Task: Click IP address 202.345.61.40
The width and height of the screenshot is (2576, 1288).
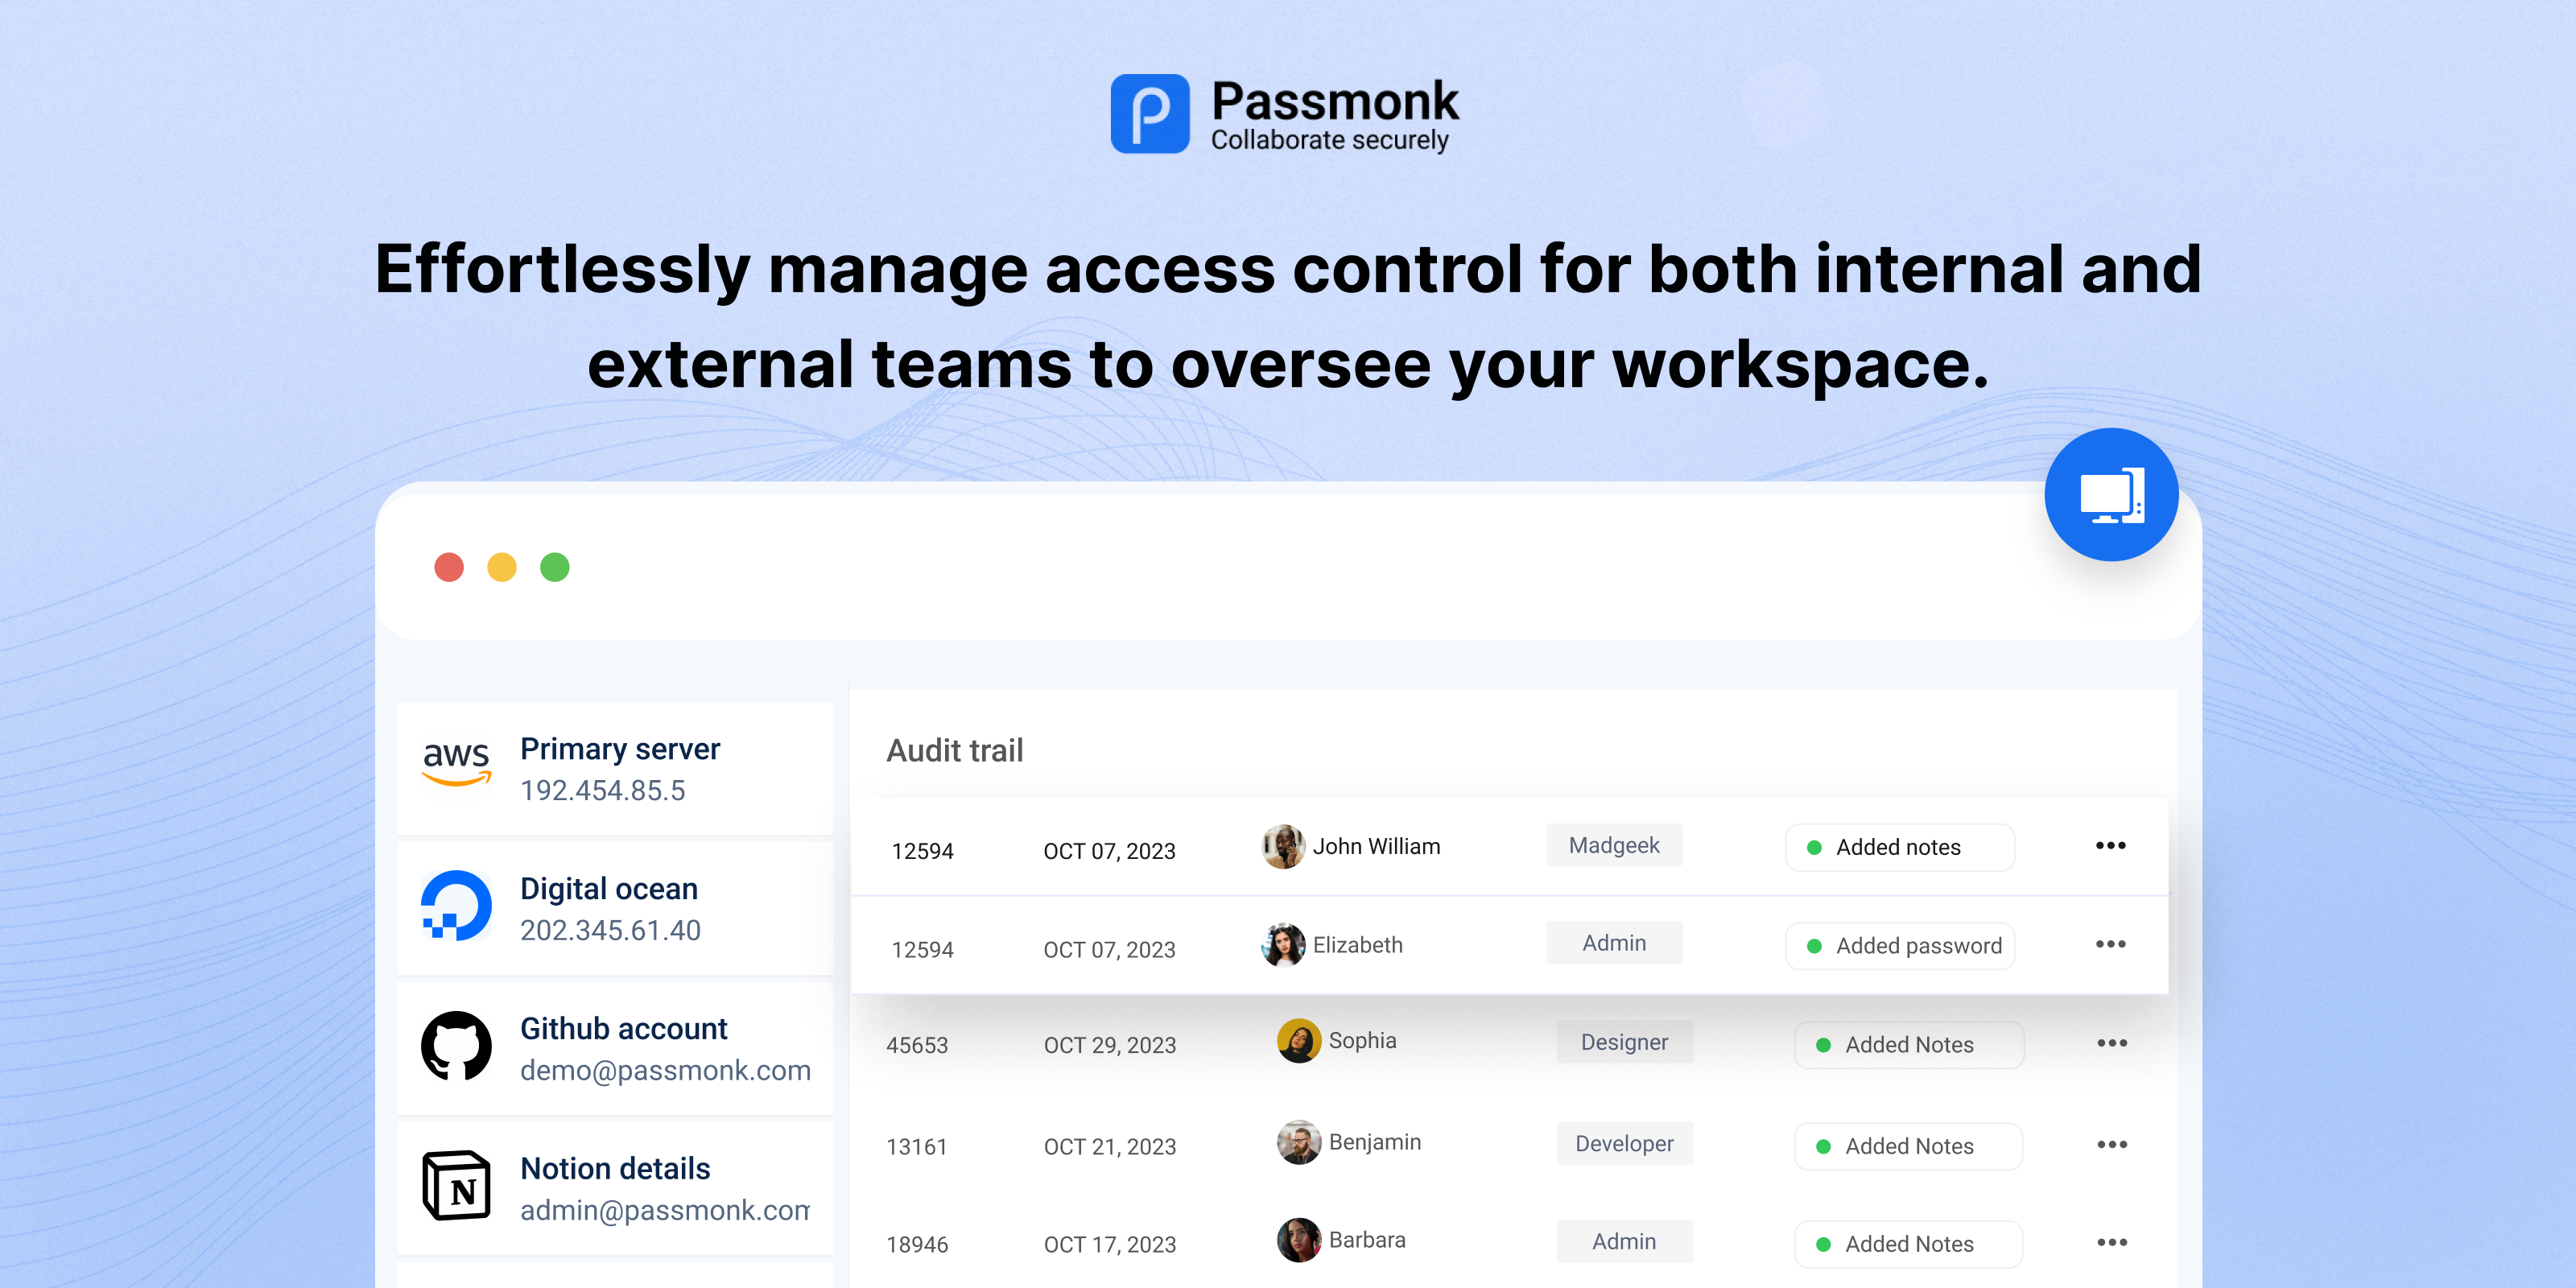Action: (611, 931)
